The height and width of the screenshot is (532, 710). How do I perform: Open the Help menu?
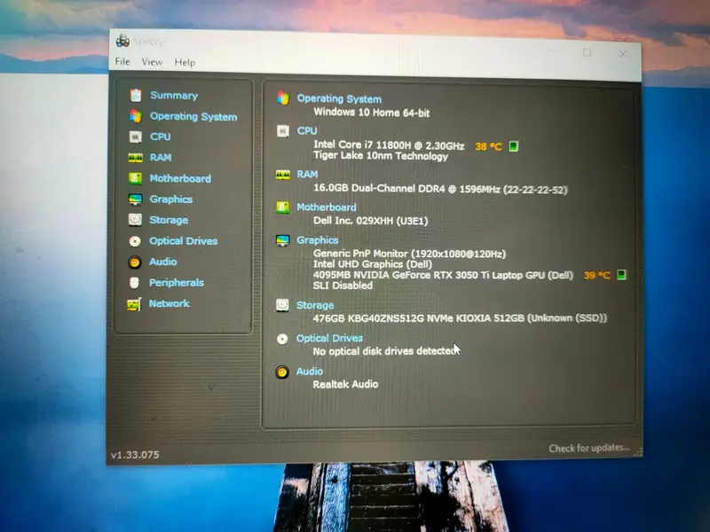point(184,62)
